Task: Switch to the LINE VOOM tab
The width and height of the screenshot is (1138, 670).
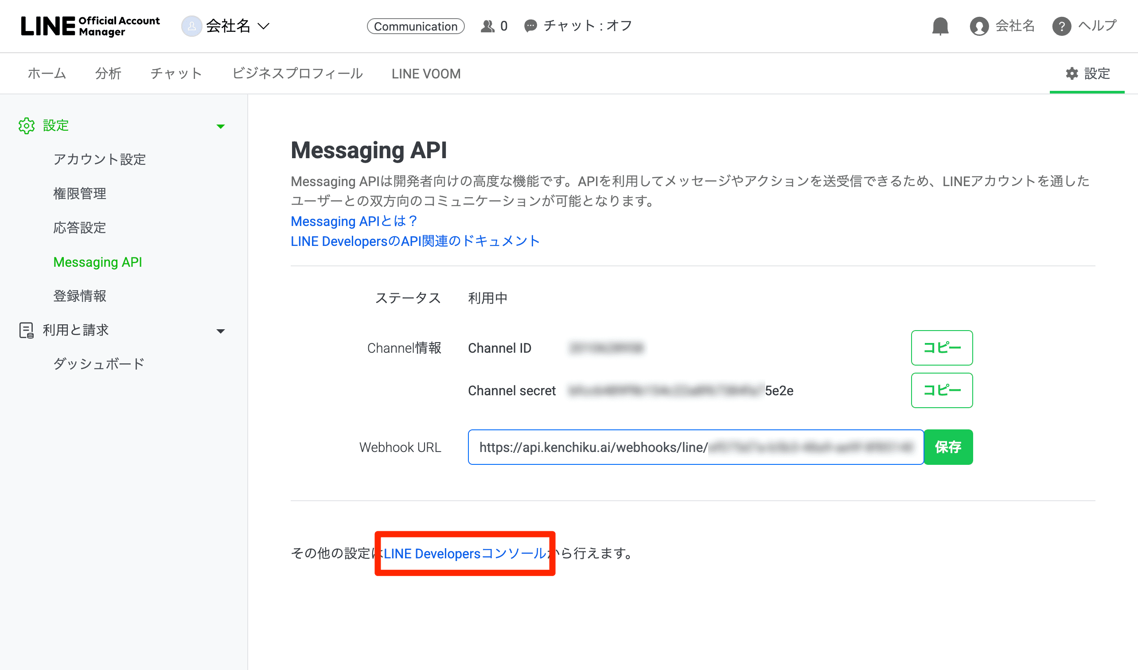Action: [426, 74]
